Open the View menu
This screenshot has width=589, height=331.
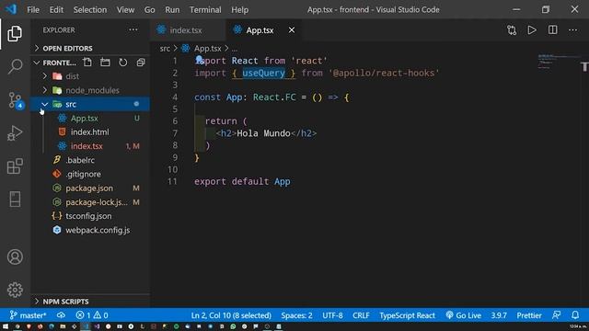tap(125, 10)
